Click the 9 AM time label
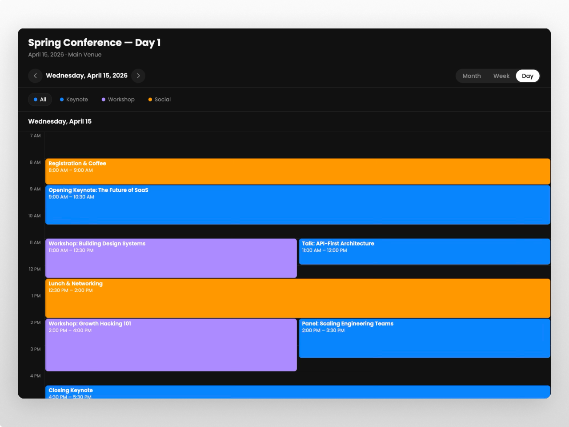This screenshot has height=427, width=569. (x=35, y=189)
